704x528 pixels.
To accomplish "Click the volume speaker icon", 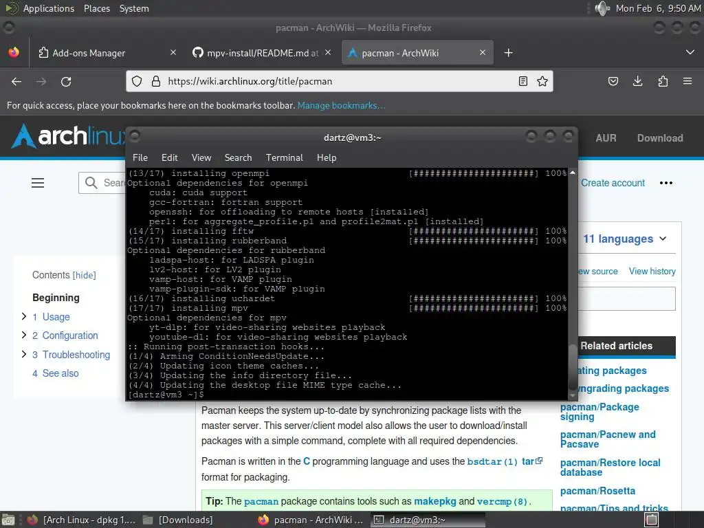I will pyautogui.click(x=602, y=8).
